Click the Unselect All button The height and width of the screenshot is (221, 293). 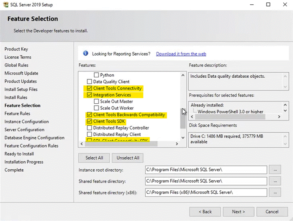pos(128,158)
